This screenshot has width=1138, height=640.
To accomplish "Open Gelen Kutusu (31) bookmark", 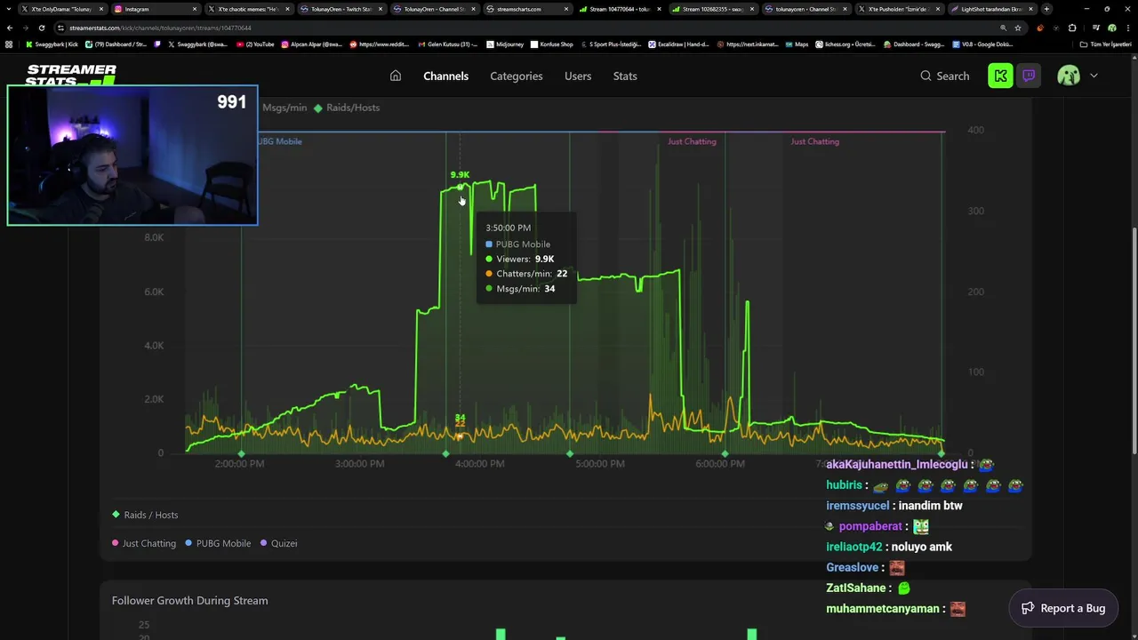I will pos(448,44).
